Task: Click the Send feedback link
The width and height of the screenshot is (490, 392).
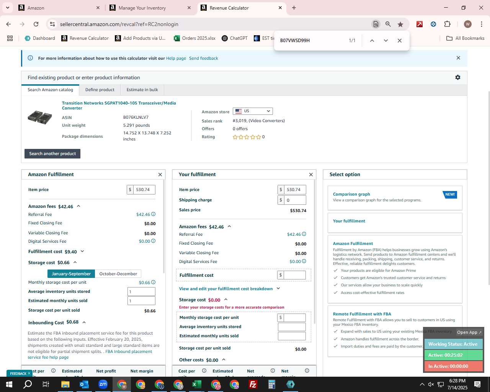Action: 204,58
